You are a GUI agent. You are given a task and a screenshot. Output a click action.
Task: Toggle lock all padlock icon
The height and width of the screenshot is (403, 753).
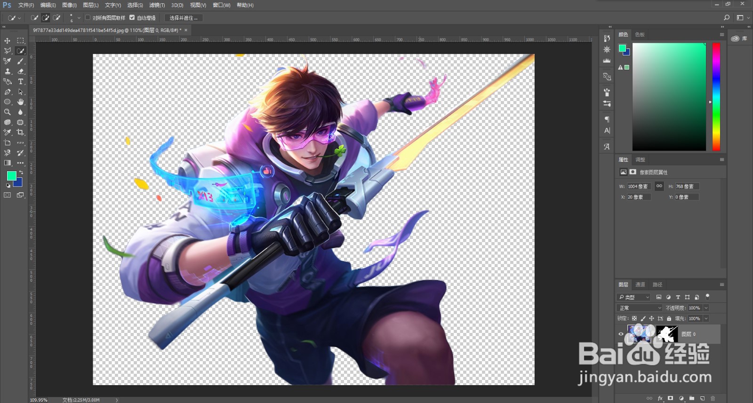669,318
